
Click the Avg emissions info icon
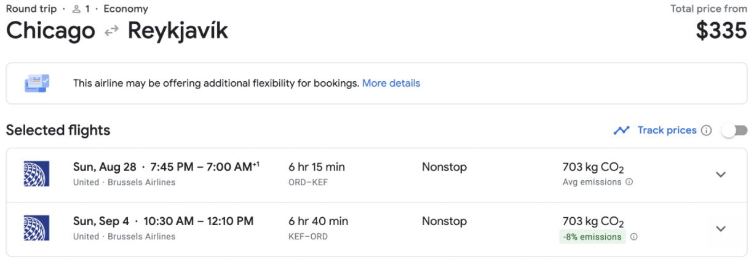pyautogui.click(x=629, y=182)
